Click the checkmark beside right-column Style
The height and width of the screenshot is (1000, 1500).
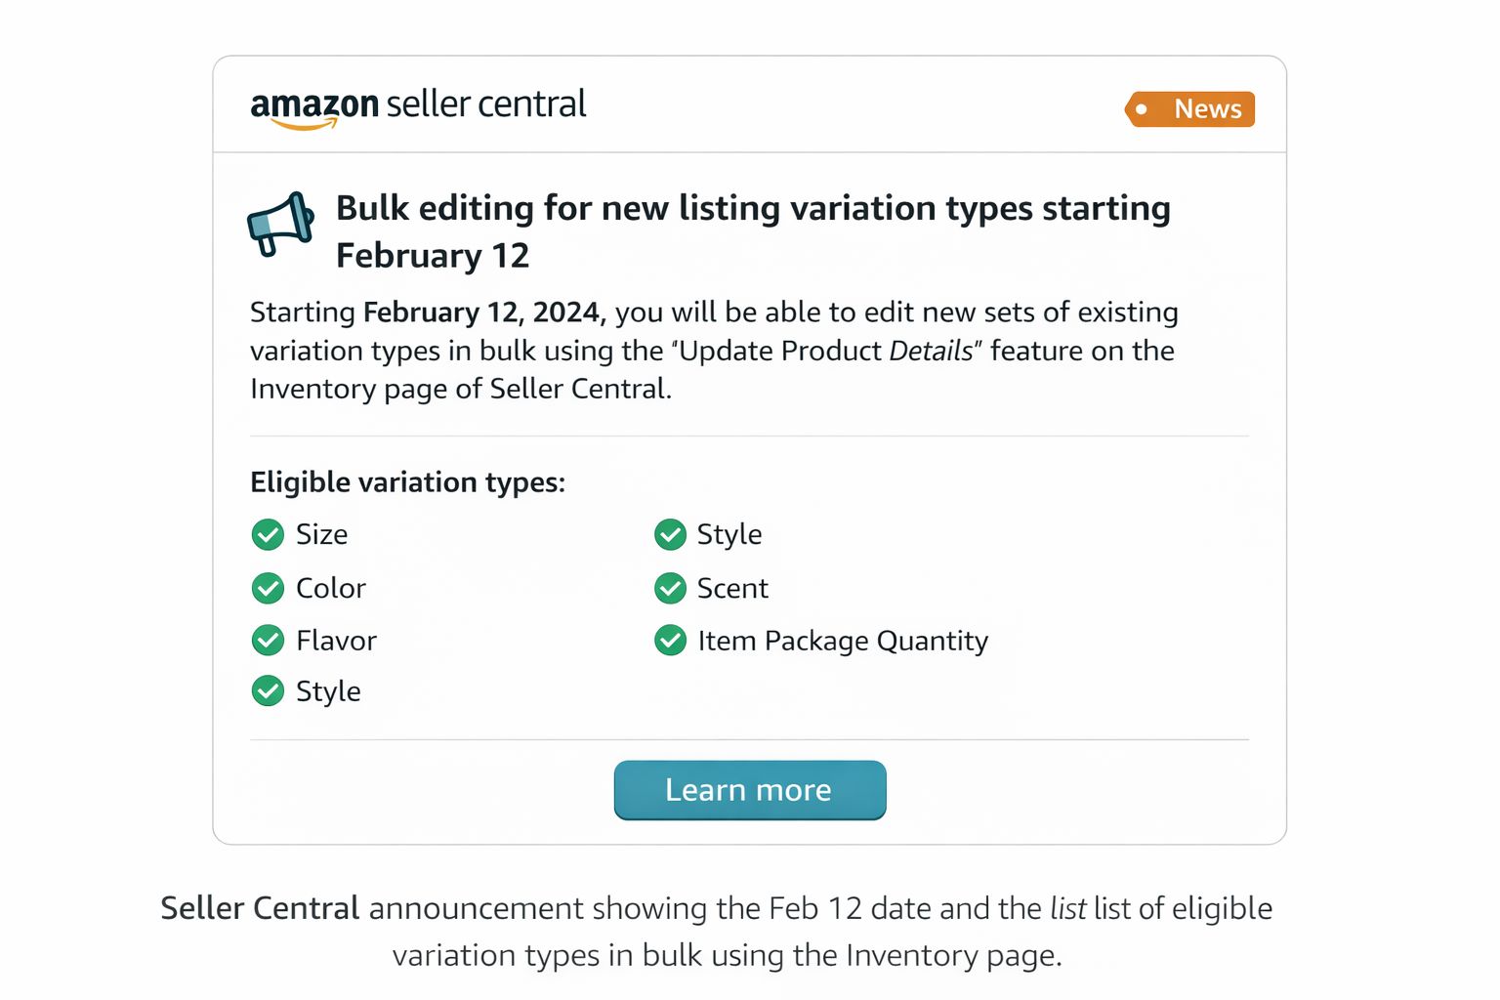[670, 534]
